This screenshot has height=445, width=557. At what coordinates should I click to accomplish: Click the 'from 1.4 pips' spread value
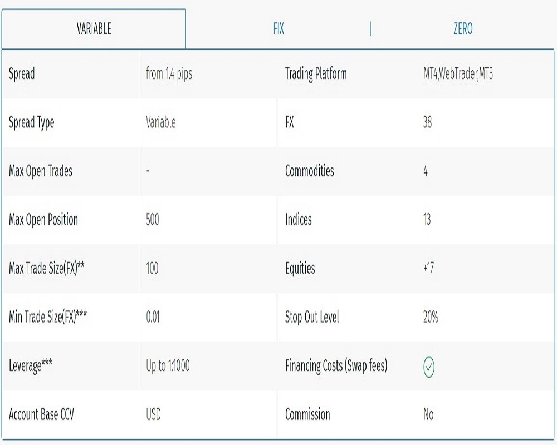coord(169,74)
